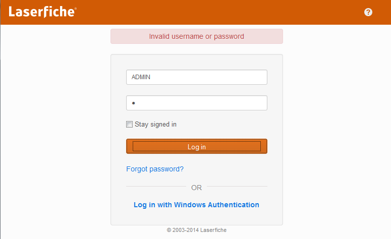Click the registered trademark symbol beside logo
Viewport: 391px width, 239px height.
pos(75,9)
